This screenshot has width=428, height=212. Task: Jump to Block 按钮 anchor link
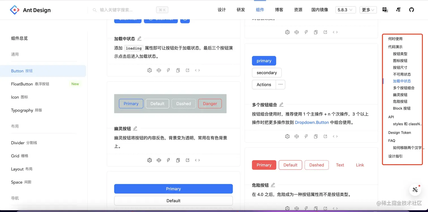402,108
